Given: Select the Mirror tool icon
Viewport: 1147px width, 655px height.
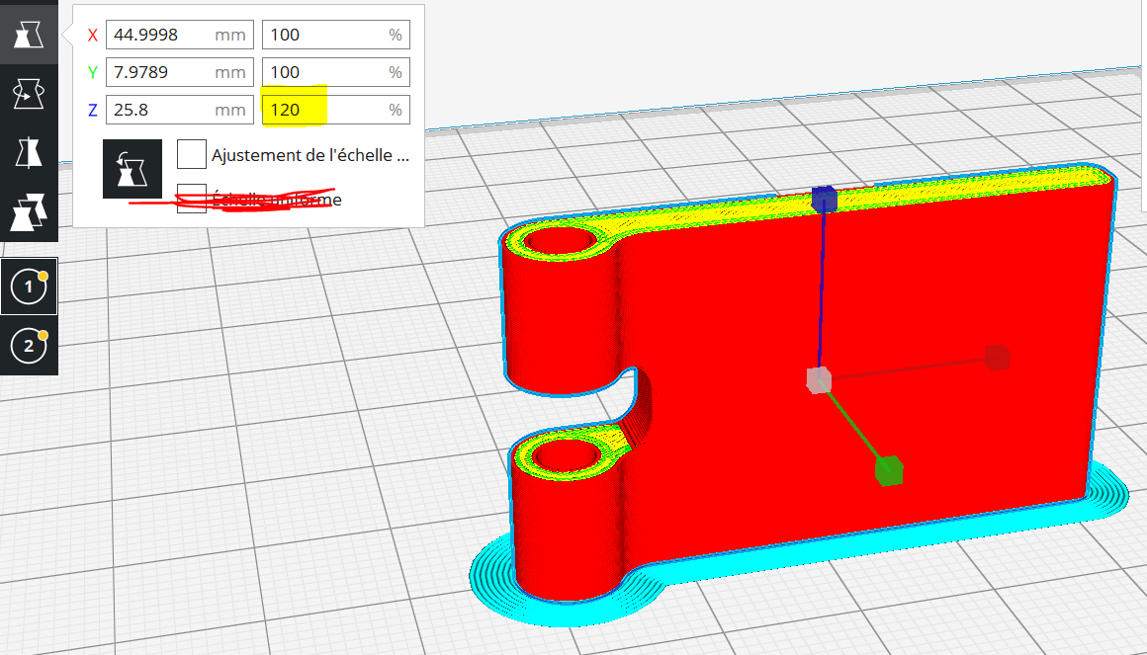Looking at the screenshot, I should tap(29, 153).
